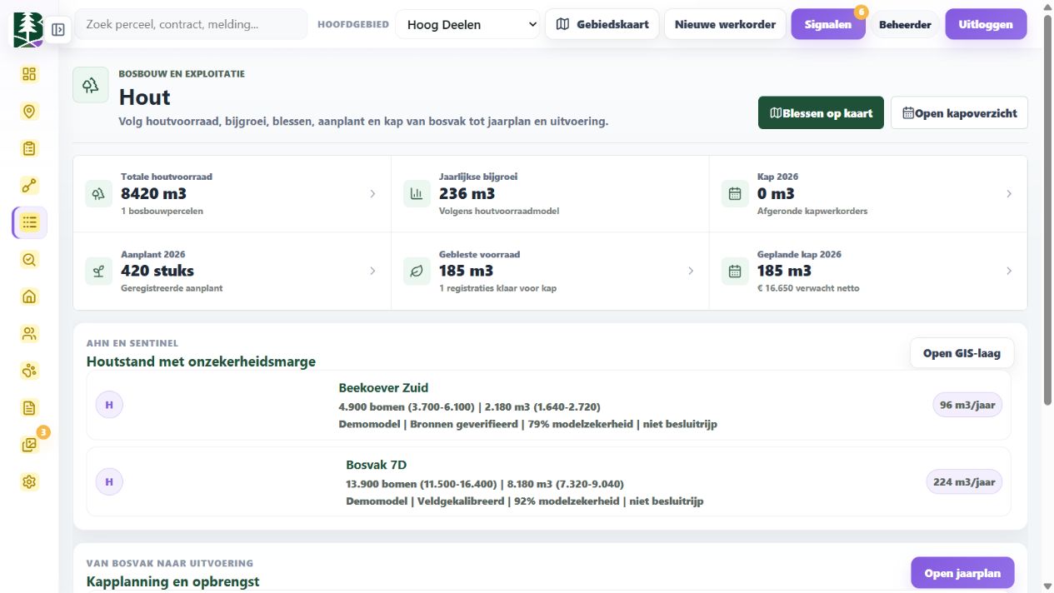The image size is (1054, 593).
Task: Click Open jaarplan
Action: [x=962, y=573]
